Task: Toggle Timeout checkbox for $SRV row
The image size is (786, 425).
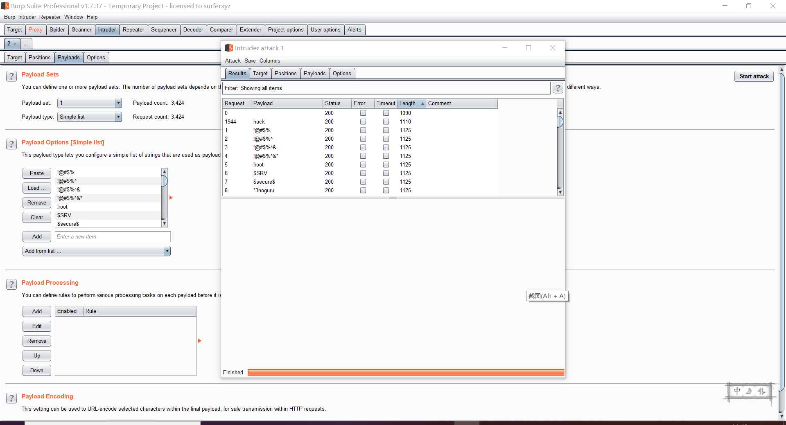Action: (x=386, y=173)
